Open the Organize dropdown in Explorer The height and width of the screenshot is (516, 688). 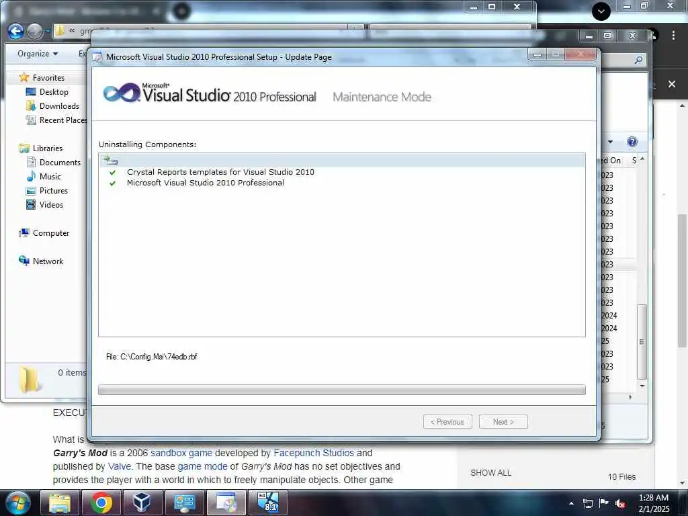point(38,54)
